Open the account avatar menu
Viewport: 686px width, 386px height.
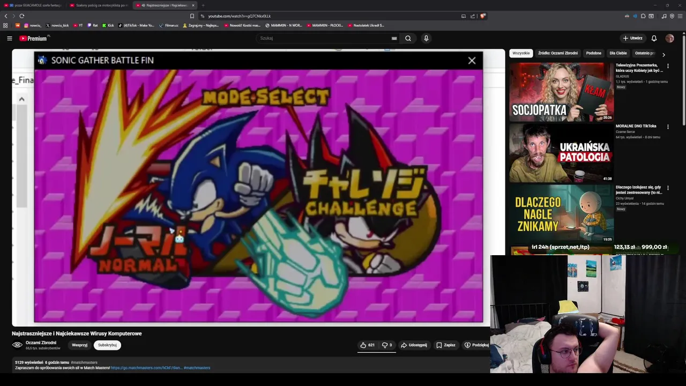coord(669,38)
